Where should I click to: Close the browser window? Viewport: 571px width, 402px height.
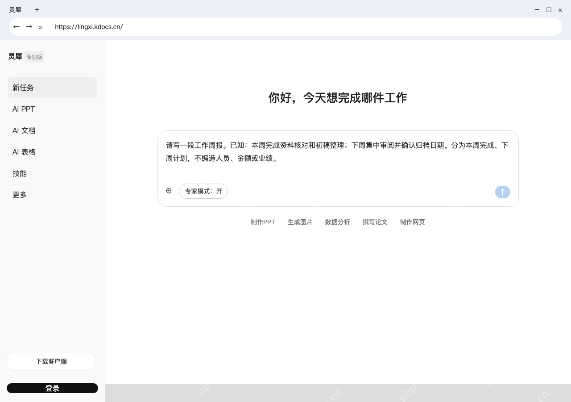[x=560, y=10]
